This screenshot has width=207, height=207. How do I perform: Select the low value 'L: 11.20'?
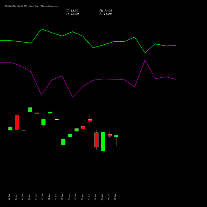(x=106, y=14)
